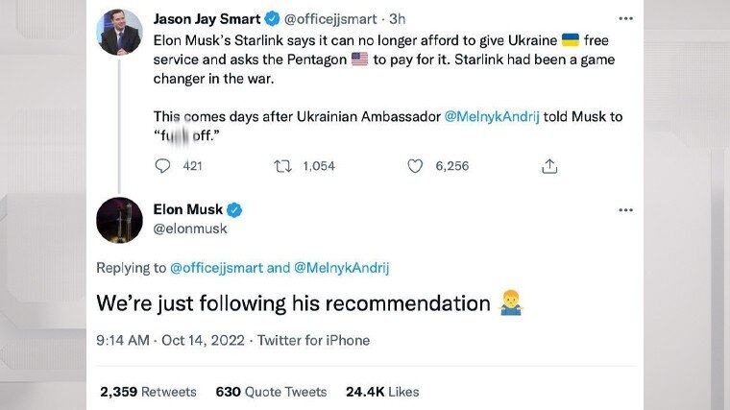Click the reply icon on Jason's tweet
Screen dimensions: 730x410
pyautogui.click(x=162, y=166)
